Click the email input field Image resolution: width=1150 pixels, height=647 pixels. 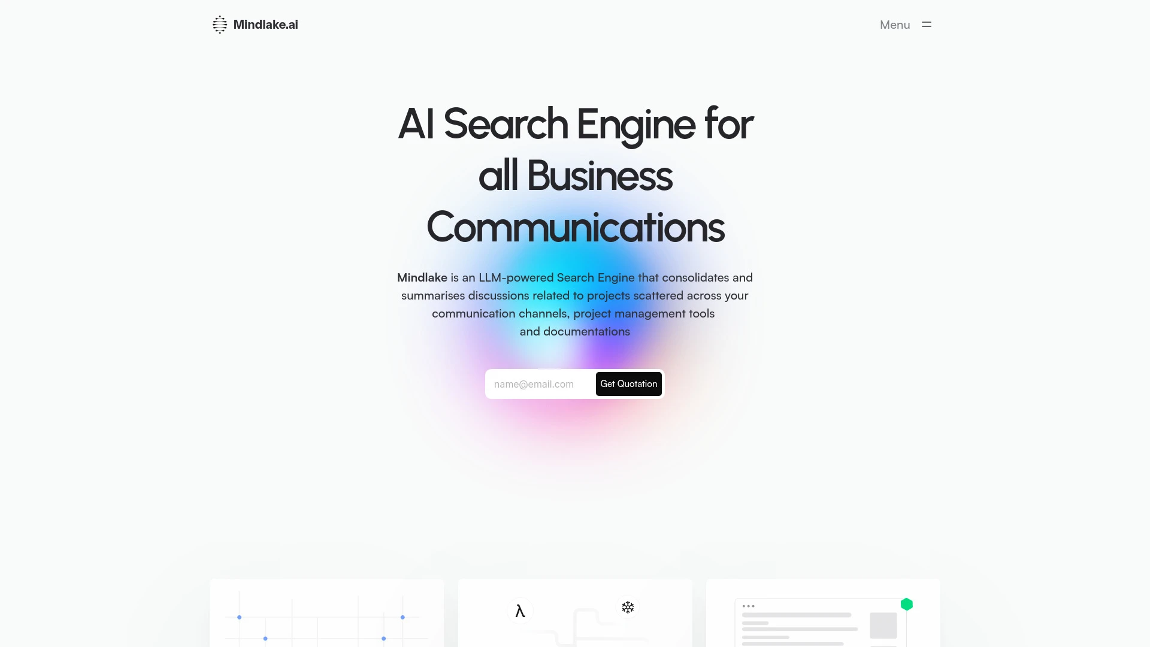pyautogui.click(x=540, y=383)
